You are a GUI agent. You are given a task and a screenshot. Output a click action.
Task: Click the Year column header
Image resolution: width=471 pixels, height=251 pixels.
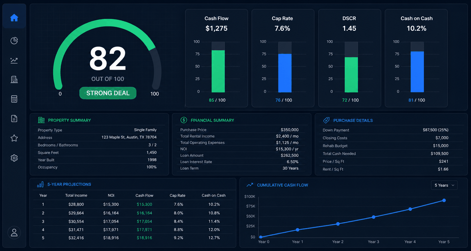pos(43,195)
